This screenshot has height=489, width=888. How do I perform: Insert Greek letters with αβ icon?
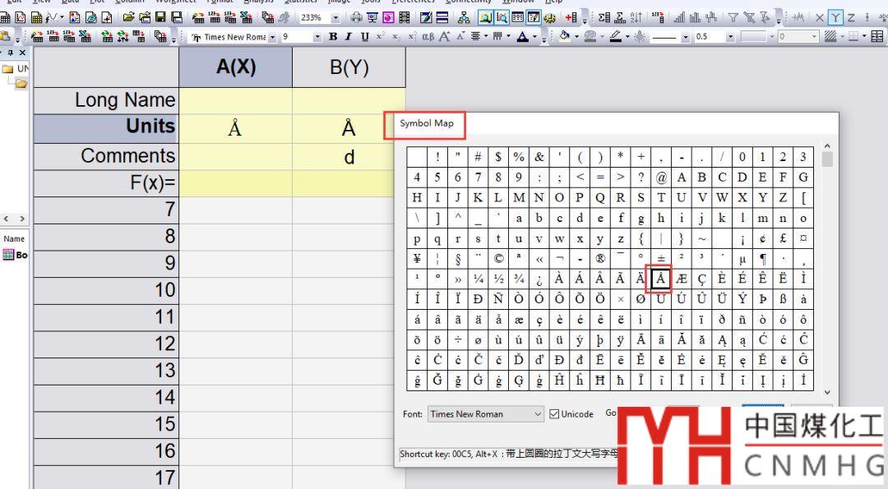(x=428, y=37)
